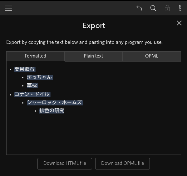Click the item 坊っちゃん

tap(40, 77)
